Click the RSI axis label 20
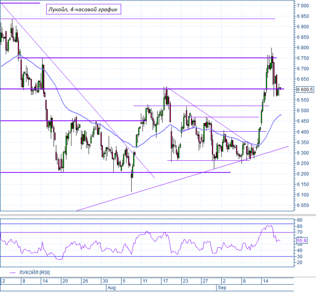This screenshot has width=316, height=292. pyautogui.click(x=300, y=263)
